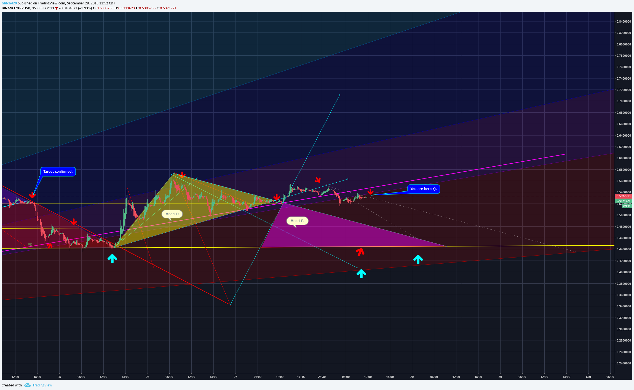Click the Oct label on the time axis
The height and width of the screenshot is (390, 634).
point(588,377)
